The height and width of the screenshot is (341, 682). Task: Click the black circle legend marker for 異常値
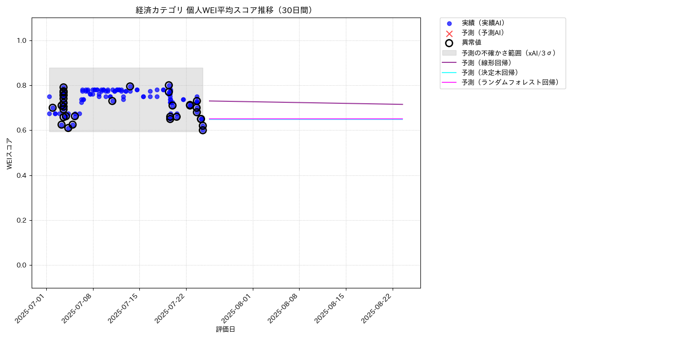click(x=449, y=43)
